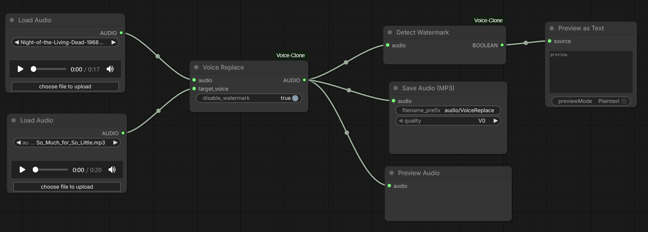The height and width of the screenshot is (232, 648).
Task: Collapse the Save Audio (MP3) node dot
Action: point(396,88)
